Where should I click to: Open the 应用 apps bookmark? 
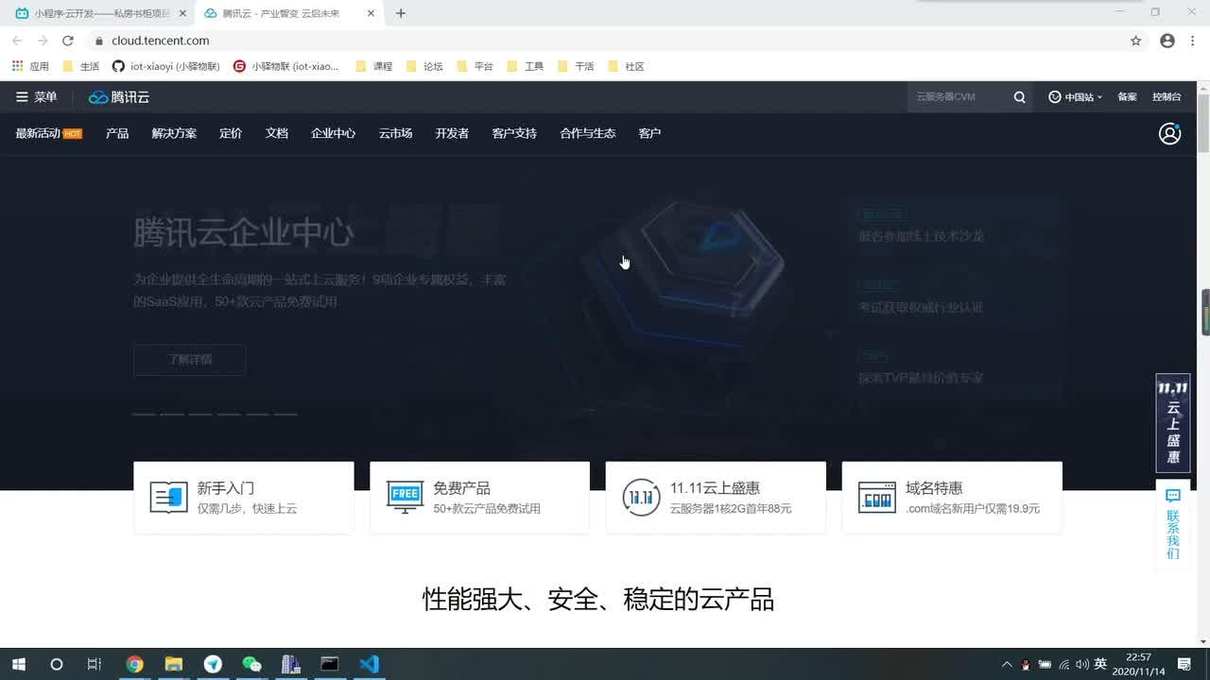(30, 66)
